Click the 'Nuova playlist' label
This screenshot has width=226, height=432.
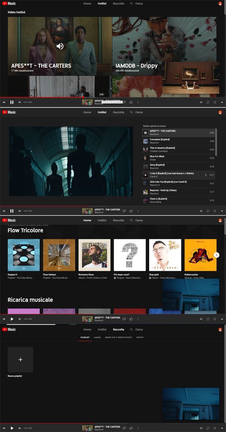[x=15, y=376]
